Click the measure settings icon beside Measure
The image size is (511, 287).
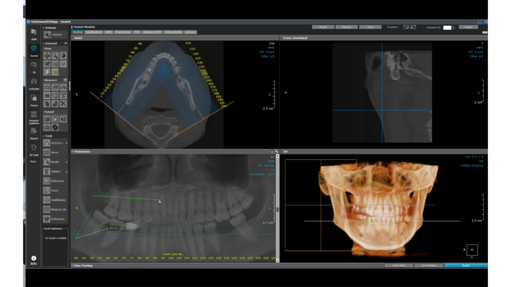coord(65,80)
